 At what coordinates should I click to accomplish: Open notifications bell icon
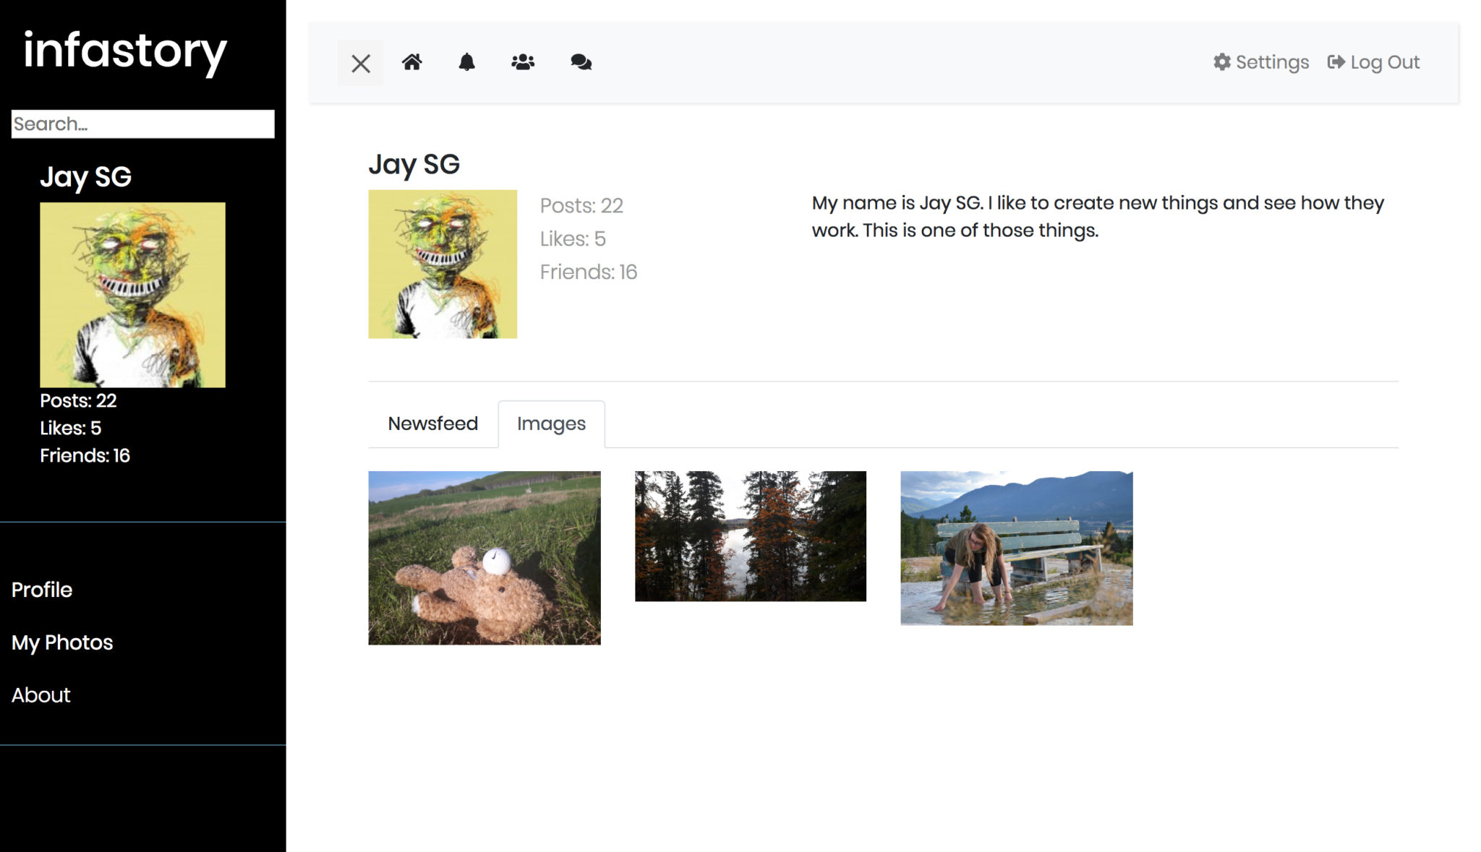(x=466, y=62)
